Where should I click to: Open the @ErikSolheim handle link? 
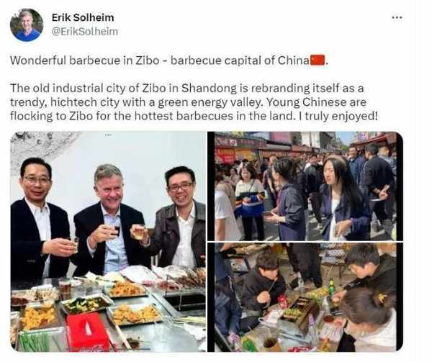[85, 32]
